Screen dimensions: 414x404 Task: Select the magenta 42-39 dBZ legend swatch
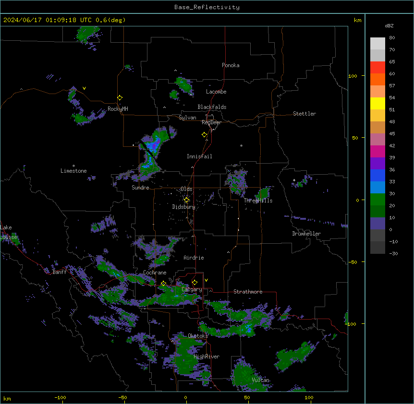(377, 151)
